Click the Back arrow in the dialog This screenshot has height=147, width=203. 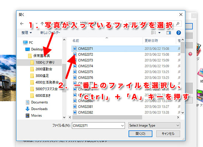point(22,24)
